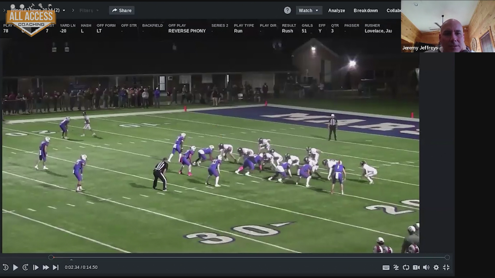Click the Jeremy Jeffreys webcam thumbnail
495x278 pixels.
pos(448,26)
